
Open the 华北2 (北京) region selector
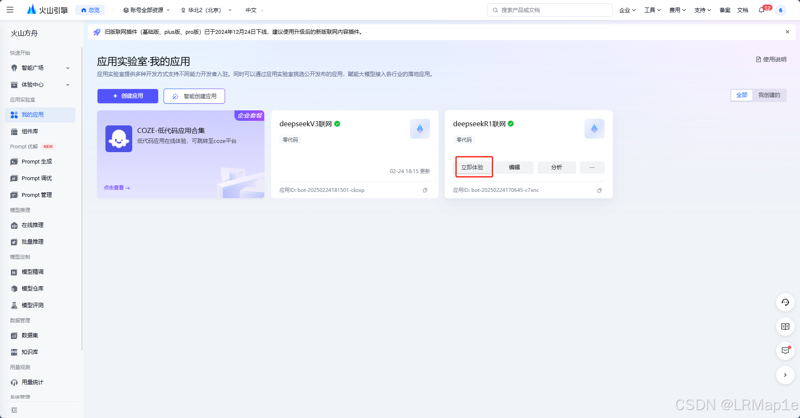click(x=206, y=10)
